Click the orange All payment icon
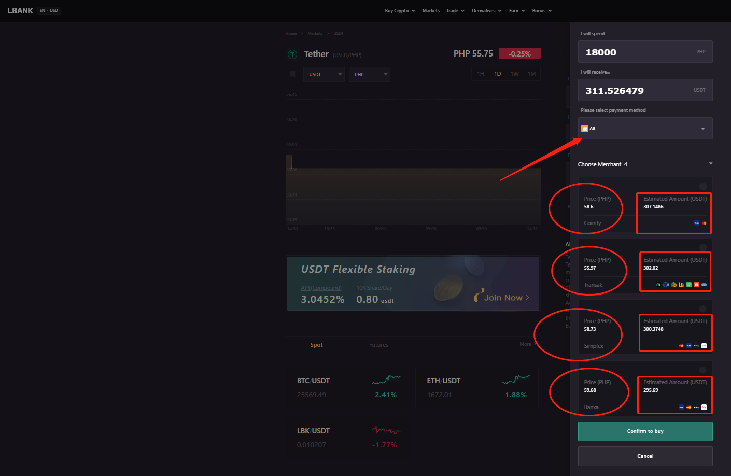This screenshot has height=476, width=731. [585, 129]
